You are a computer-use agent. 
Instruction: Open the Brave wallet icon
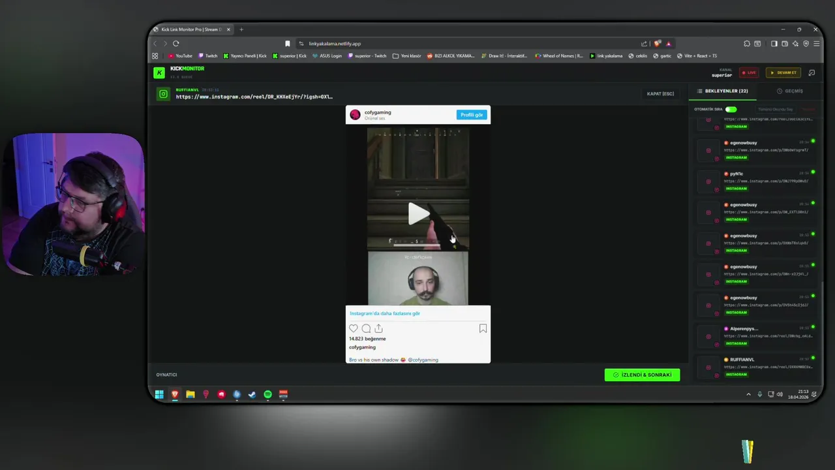[785, 44]
